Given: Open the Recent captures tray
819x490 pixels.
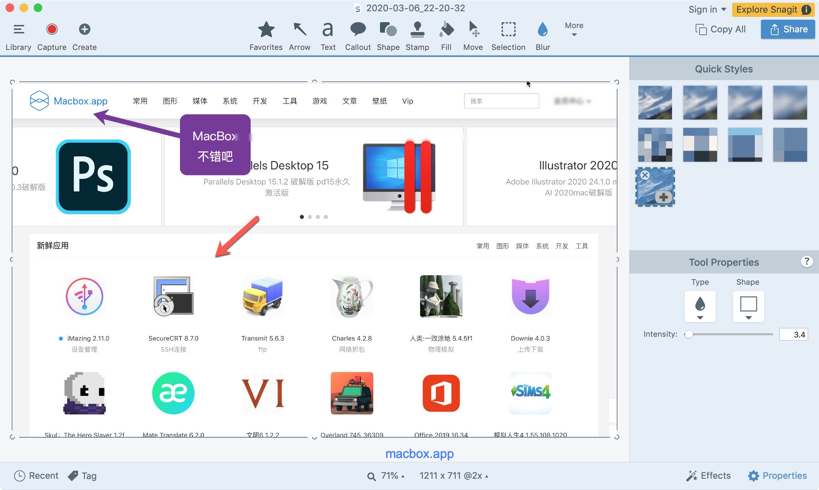Looking at the screenshot, I should tap(36, 476).
